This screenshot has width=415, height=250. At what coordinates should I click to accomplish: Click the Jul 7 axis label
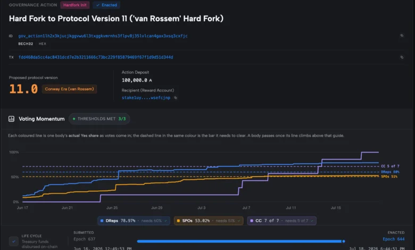246,207
